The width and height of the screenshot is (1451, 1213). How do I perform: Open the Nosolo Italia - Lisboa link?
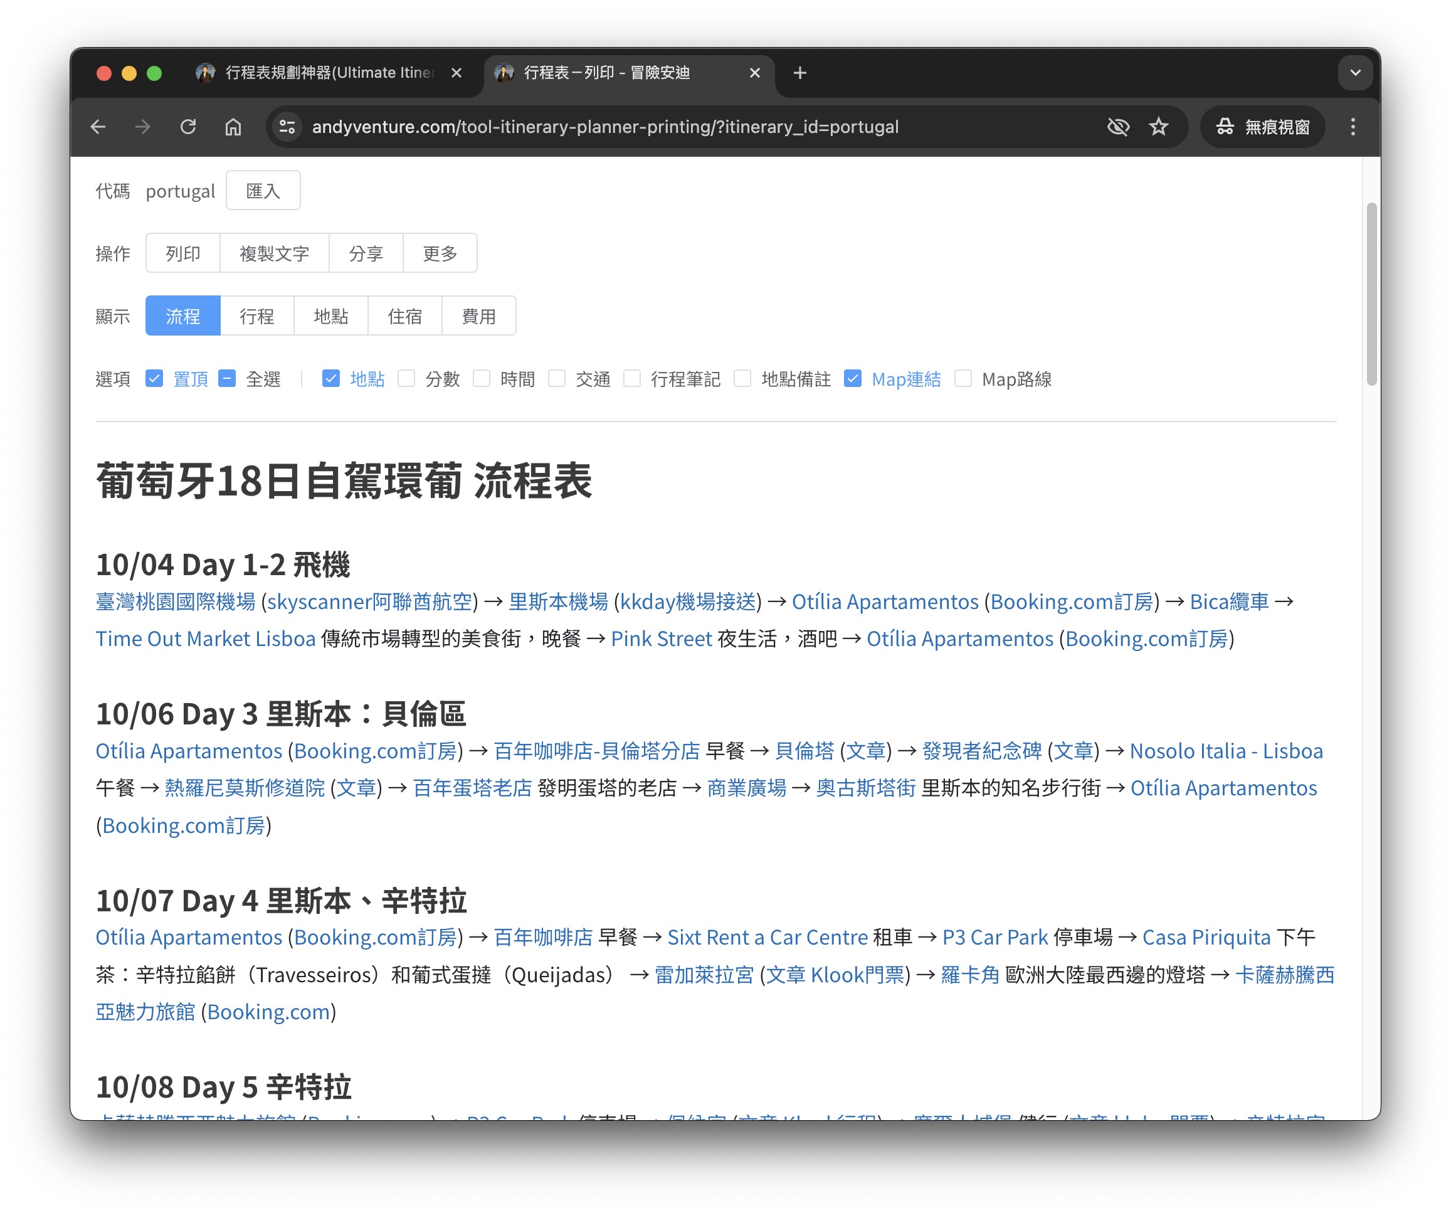[x=1227, y=751]
